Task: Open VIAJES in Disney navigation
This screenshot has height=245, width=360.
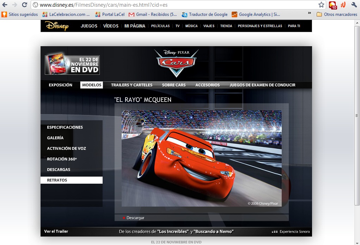Action: click(209, 26)
